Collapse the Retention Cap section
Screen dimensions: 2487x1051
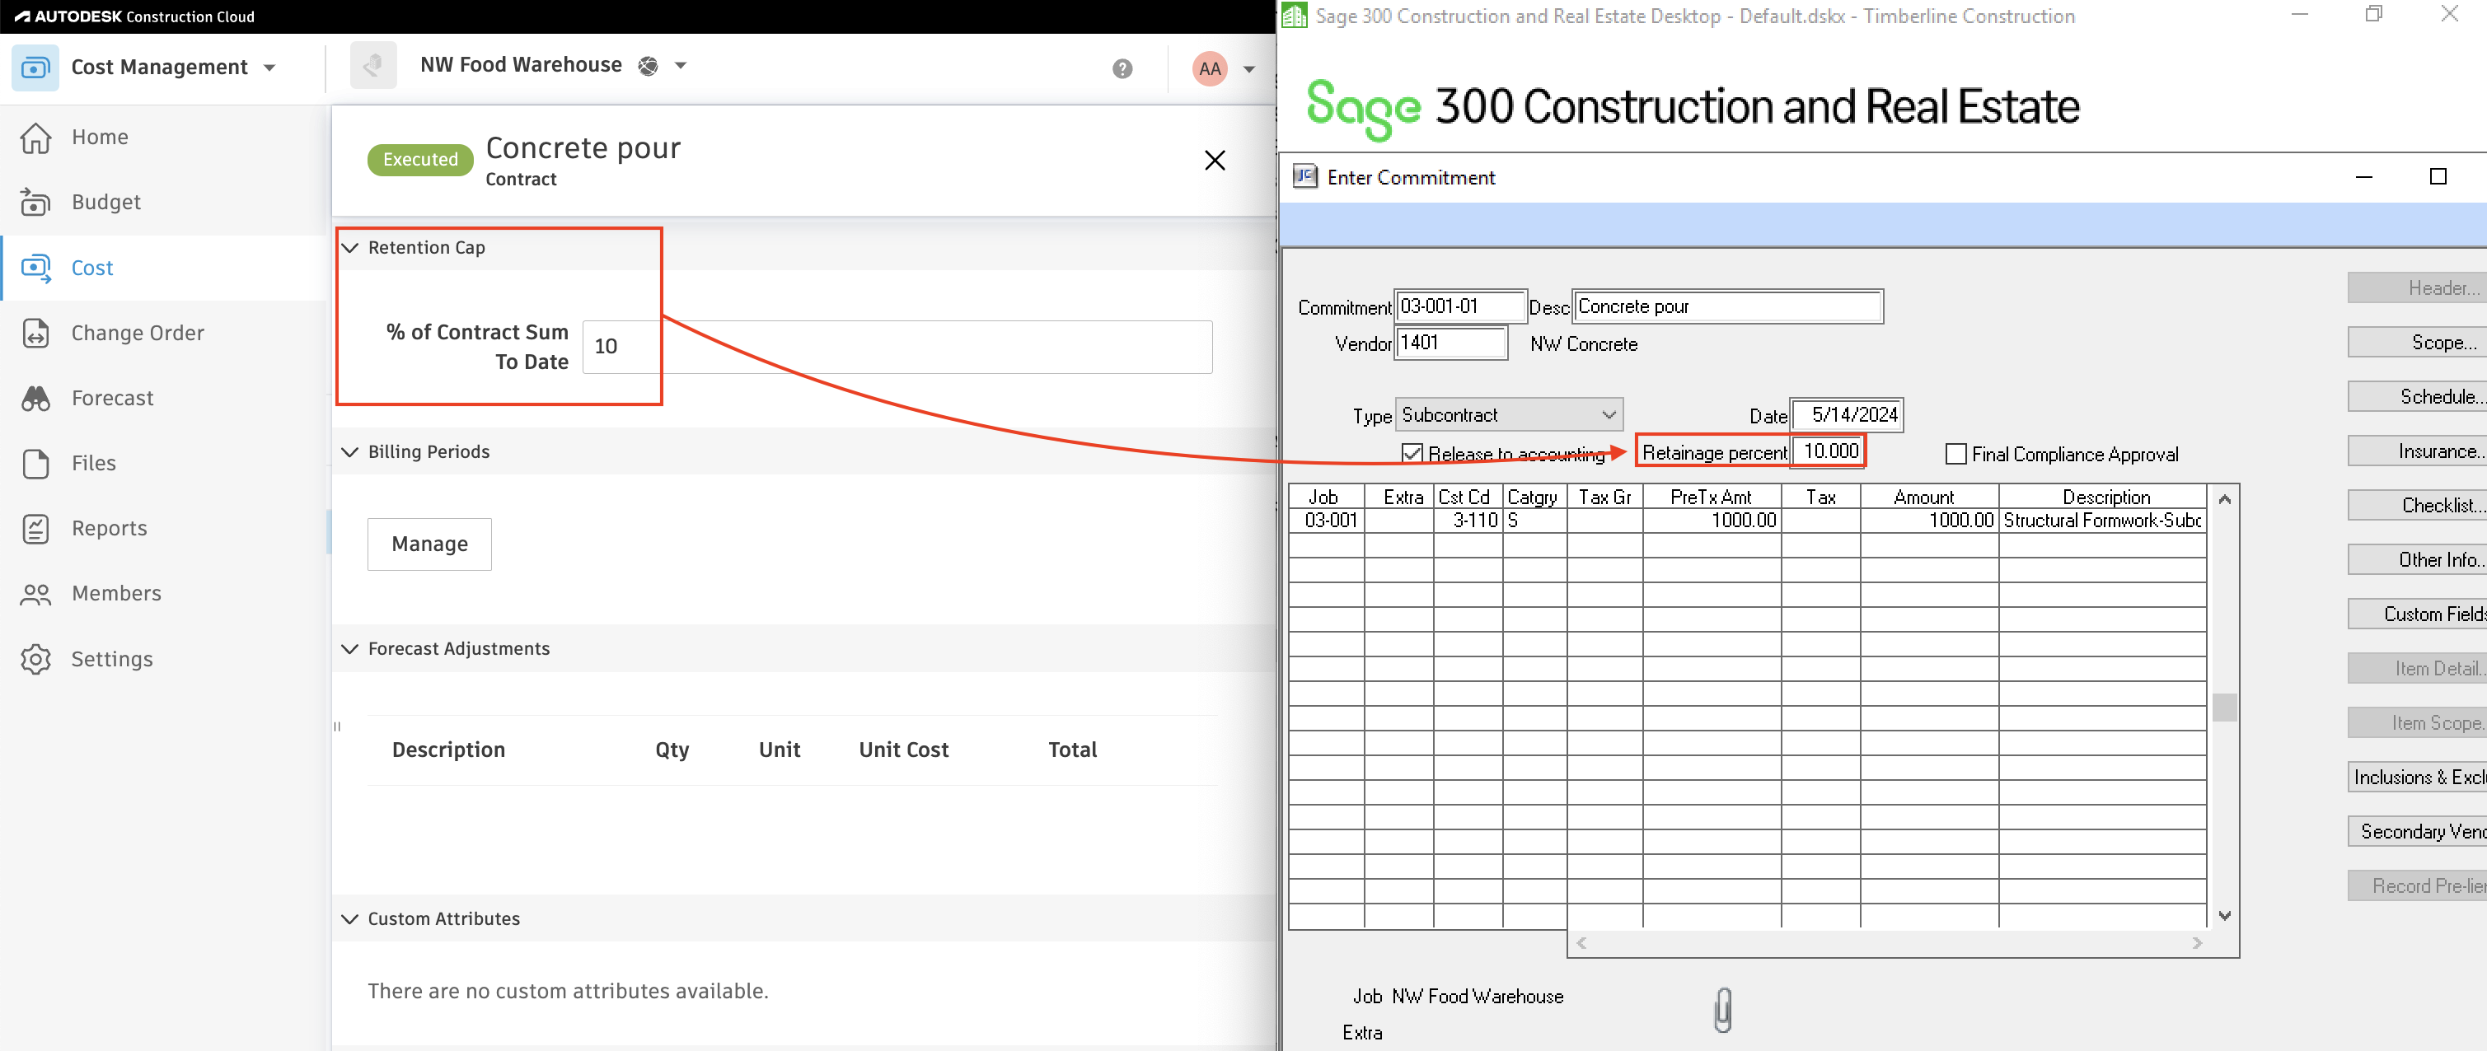click(349, 248)
